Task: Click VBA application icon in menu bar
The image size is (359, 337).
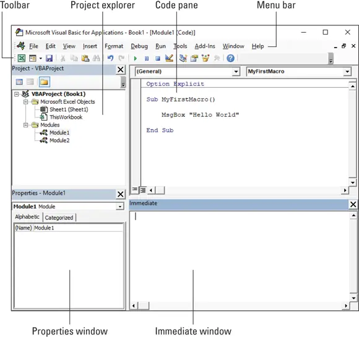Action: (21, 46)
